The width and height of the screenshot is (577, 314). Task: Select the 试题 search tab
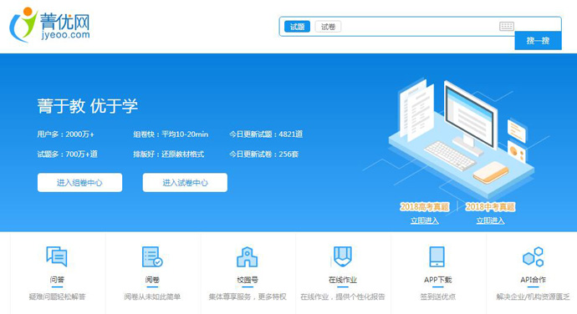pos(297,27)
